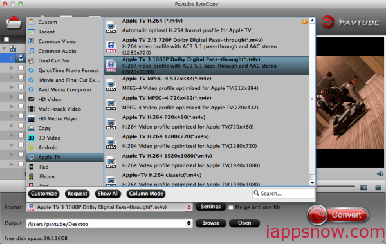The height and width of the screenshot is (244, 386).
Task: Click the Apple TV H.264 (*.m4v) profile icon
Action: [111, 26]
